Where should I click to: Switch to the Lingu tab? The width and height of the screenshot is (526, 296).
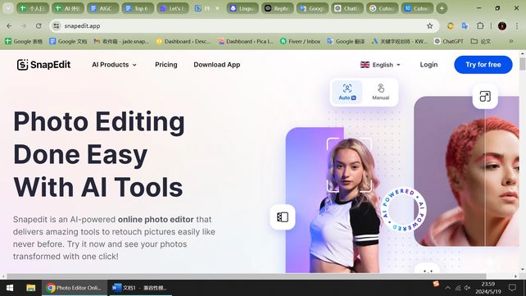tap(243, 8)
